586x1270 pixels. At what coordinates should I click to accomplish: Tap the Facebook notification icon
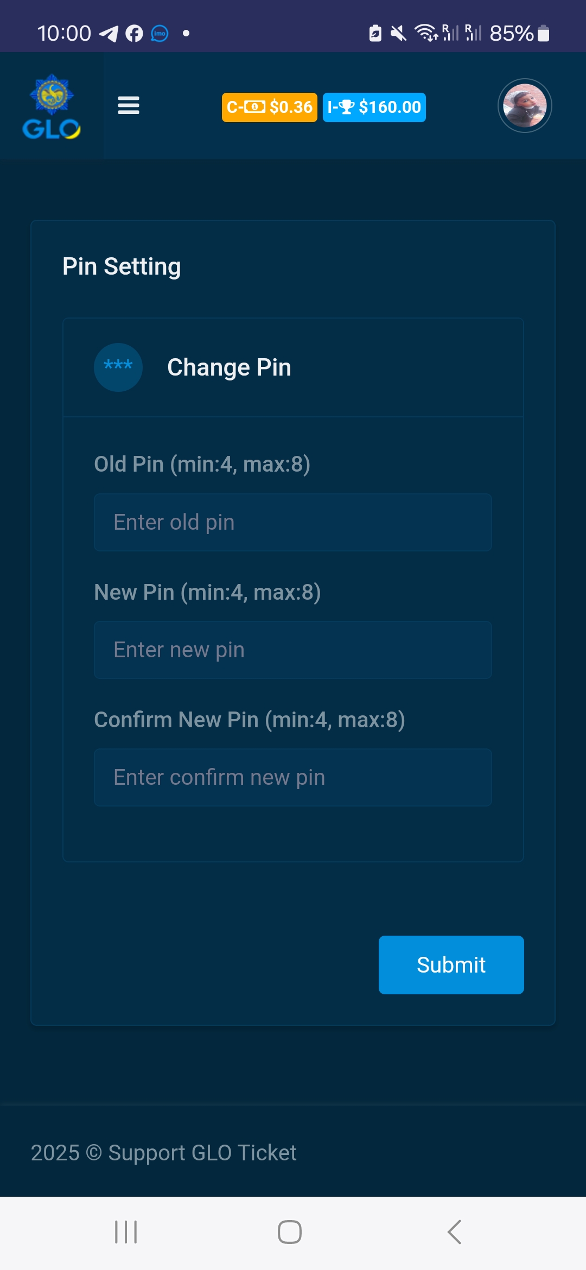click(x=134, y=34)
